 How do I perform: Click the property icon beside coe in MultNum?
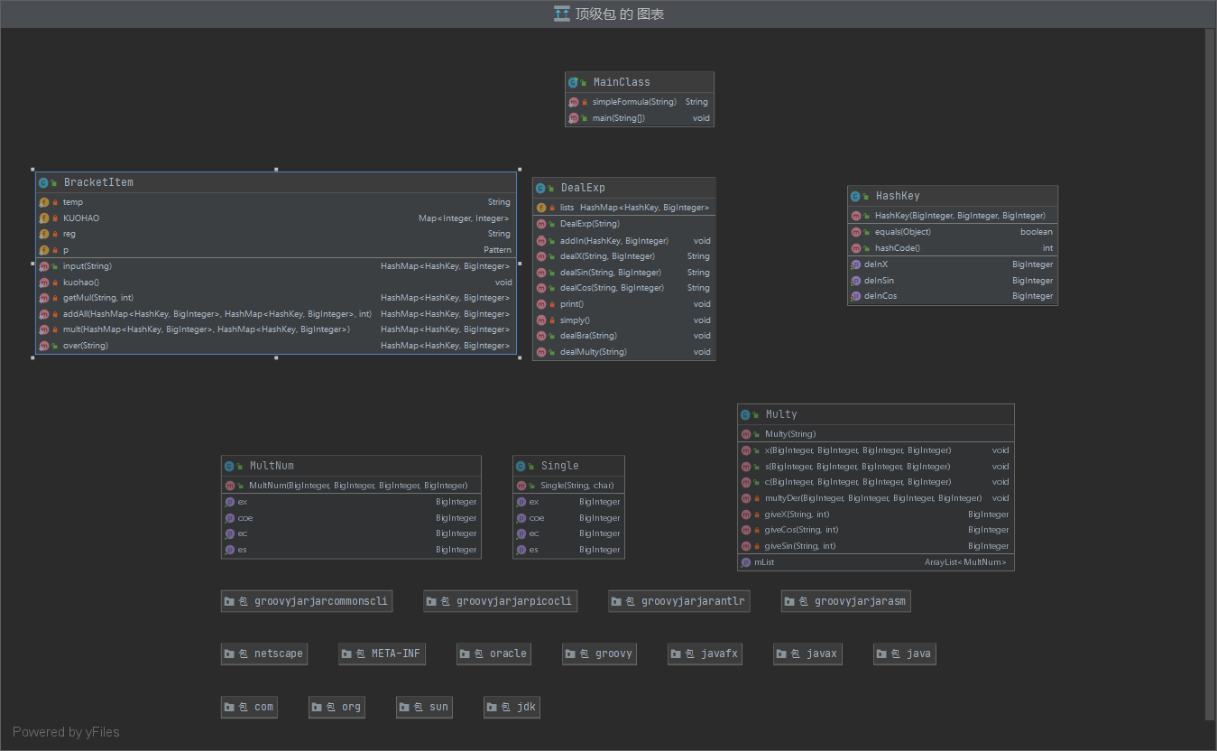(x=229, y=518)
